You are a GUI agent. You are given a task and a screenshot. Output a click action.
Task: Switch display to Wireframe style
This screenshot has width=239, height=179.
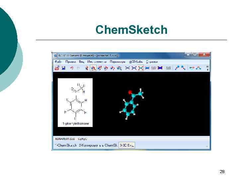click(127, 68)
